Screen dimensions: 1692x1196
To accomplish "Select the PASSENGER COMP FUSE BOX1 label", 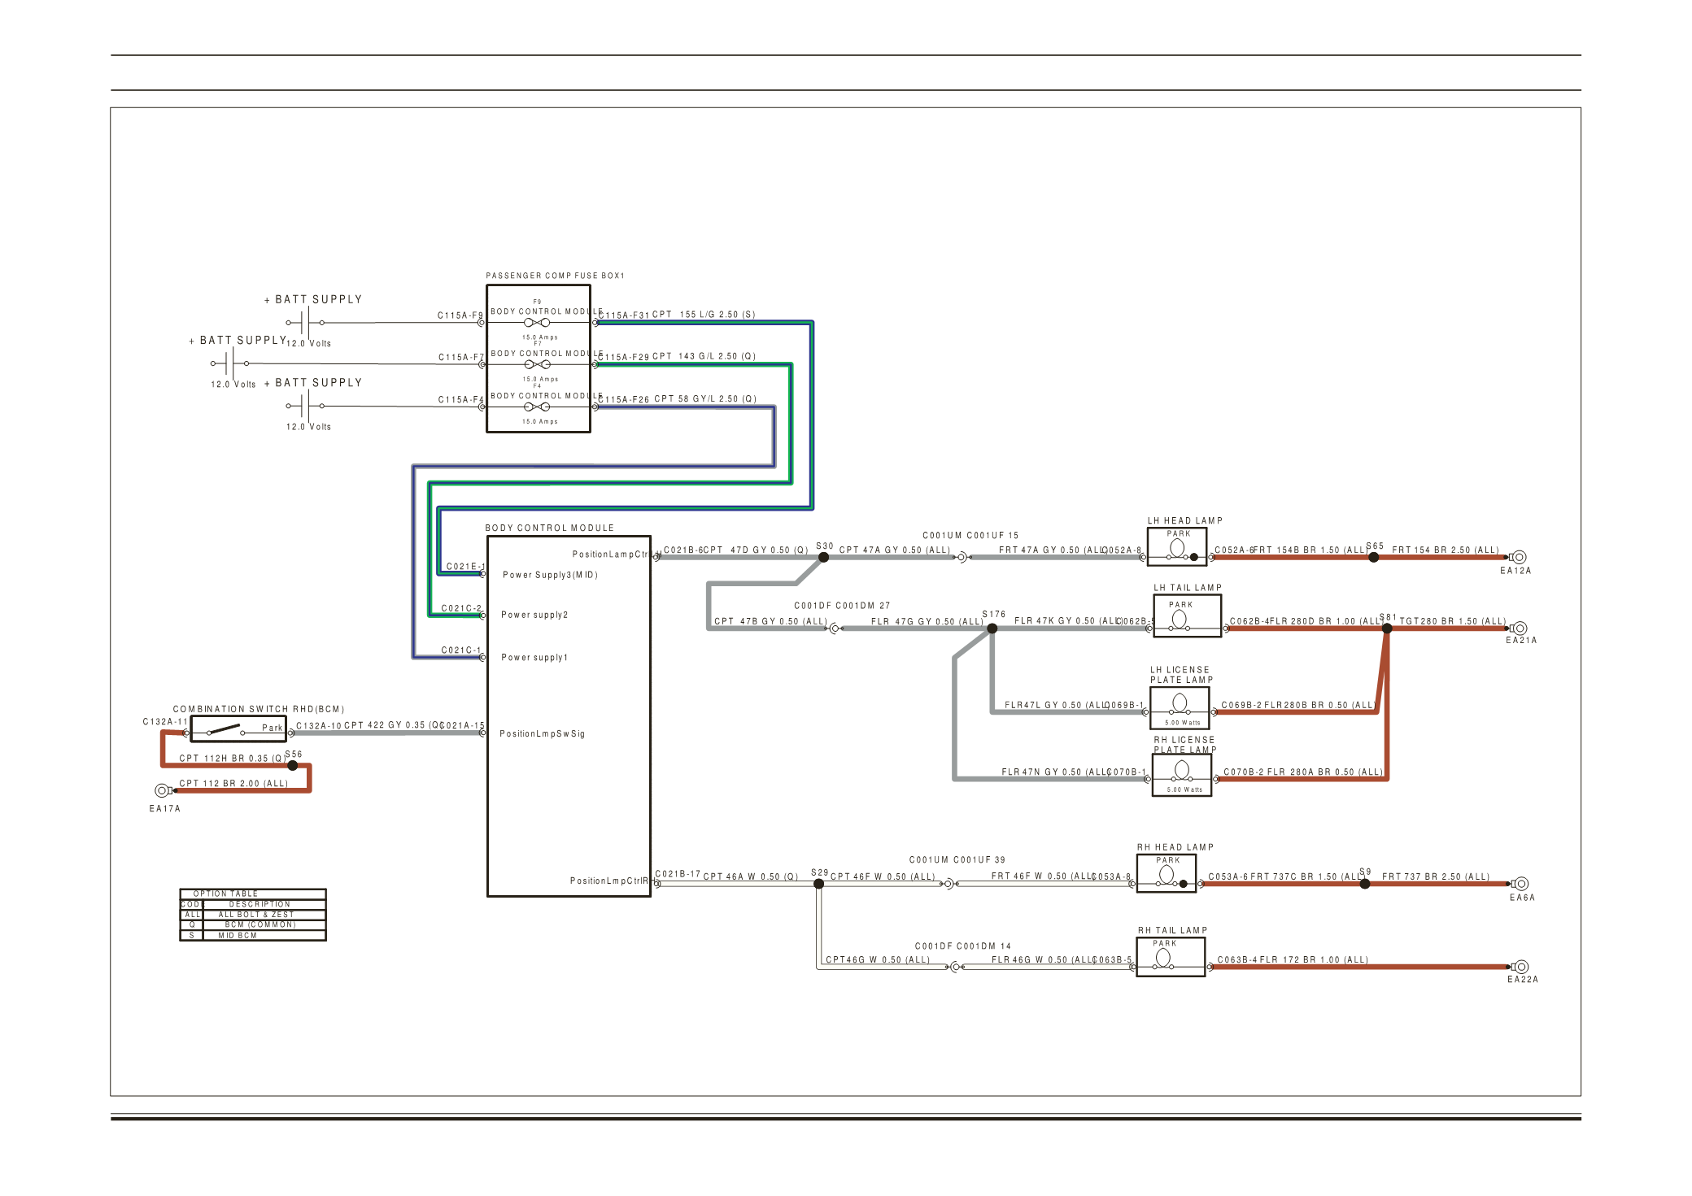I will (x=555, y=276).
